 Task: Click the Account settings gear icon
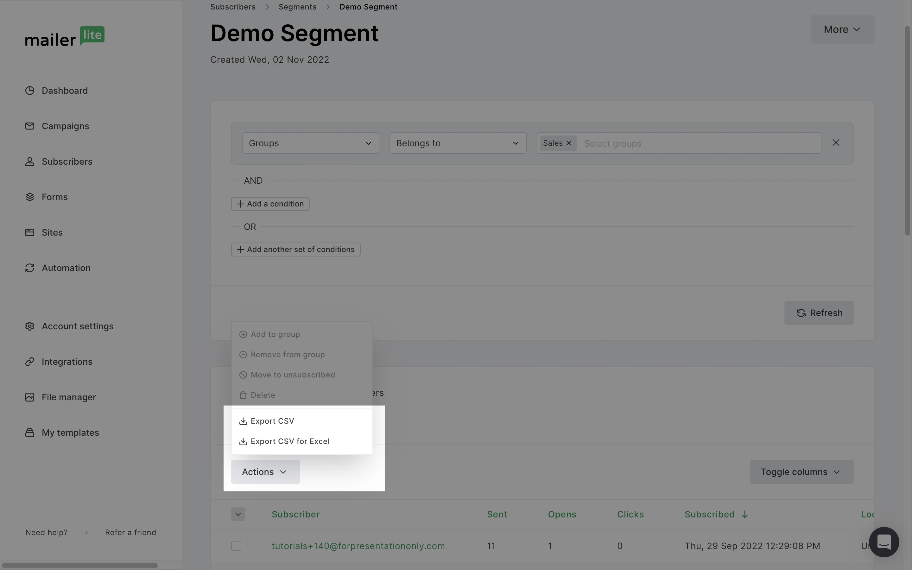point(30,326)
